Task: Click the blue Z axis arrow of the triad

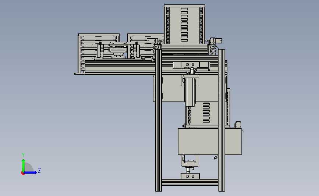Action: click(31, 172)
